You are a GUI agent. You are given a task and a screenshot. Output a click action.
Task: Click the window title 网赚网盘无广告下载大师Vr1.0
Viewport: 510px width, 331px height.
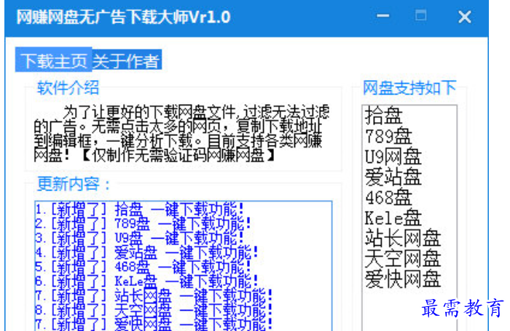click(x=123, y=17)
